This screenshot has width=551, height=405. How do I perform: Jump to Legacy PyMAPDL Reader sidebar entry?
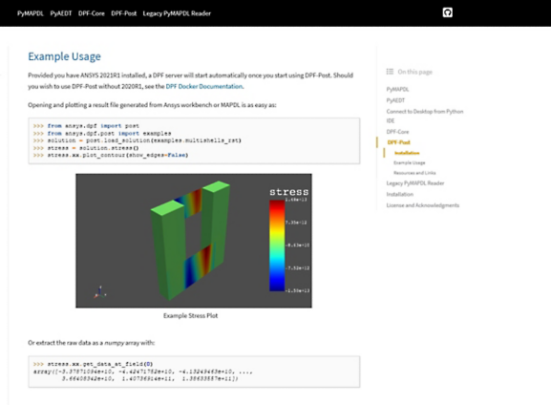[x=415, y=183]
